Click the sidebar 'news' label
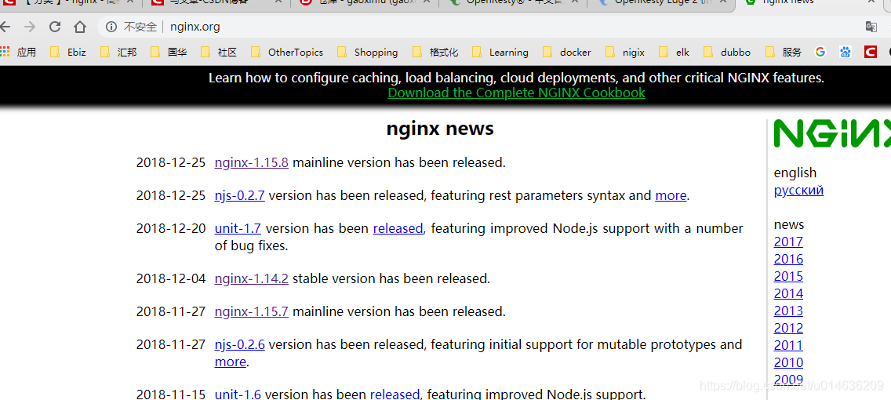891x400 pixels. tap(789, 224)
